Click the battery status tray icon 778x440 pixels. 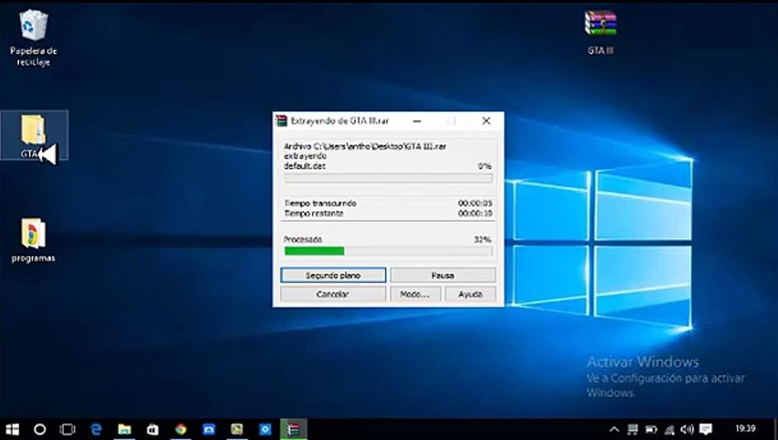click(651, 430)
